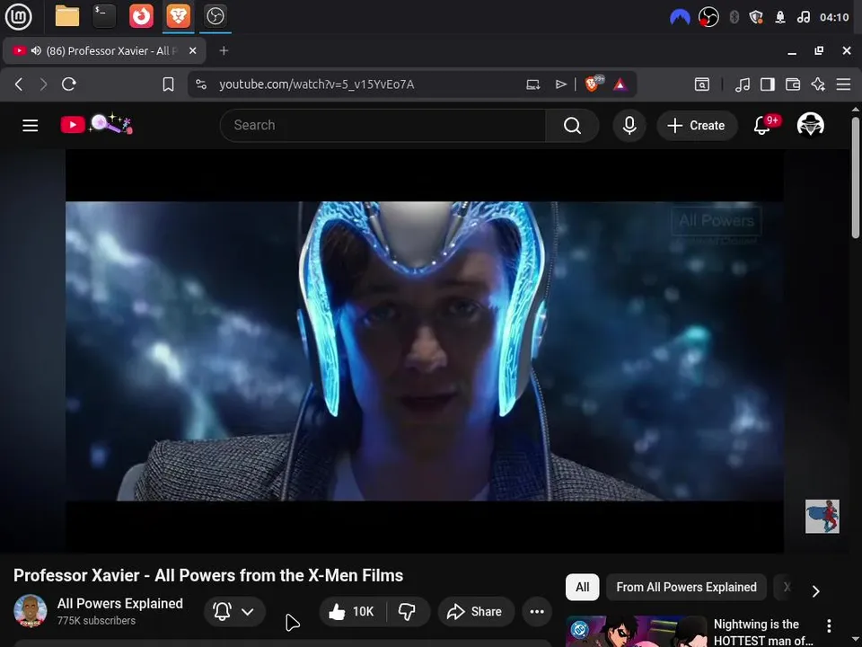Open the OBS recording tray icon
Screen dimensions: 862x647
tap(708, 17)
